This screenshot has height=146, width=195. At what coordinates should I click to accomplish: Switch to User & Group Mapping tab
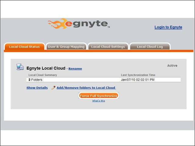[x=66, y=47]
